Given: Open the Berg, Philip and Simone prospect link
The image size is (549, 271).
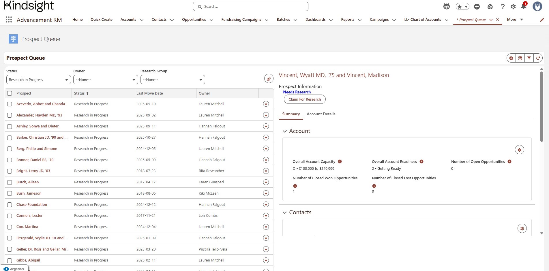Looking at the screenshot, I should pos(37,149).
